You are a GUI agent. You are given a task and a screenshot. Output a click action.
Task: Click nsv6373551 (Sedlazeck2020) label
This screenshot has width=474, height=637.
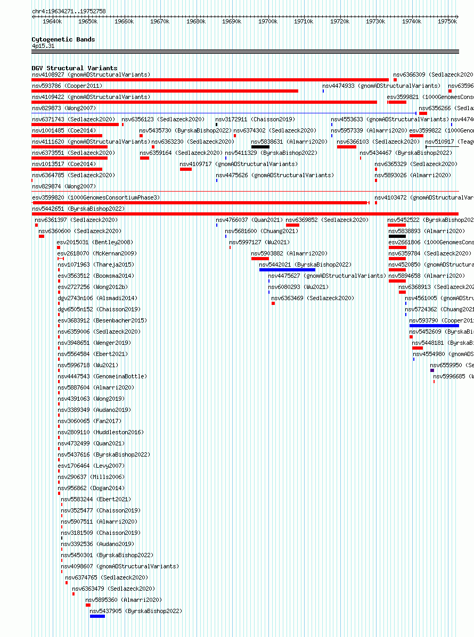pos(73,153)
